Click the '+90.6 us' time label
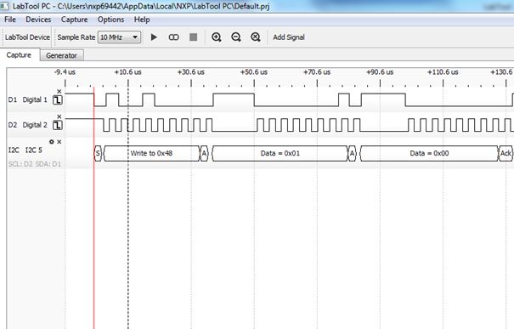 pos(380,72)
